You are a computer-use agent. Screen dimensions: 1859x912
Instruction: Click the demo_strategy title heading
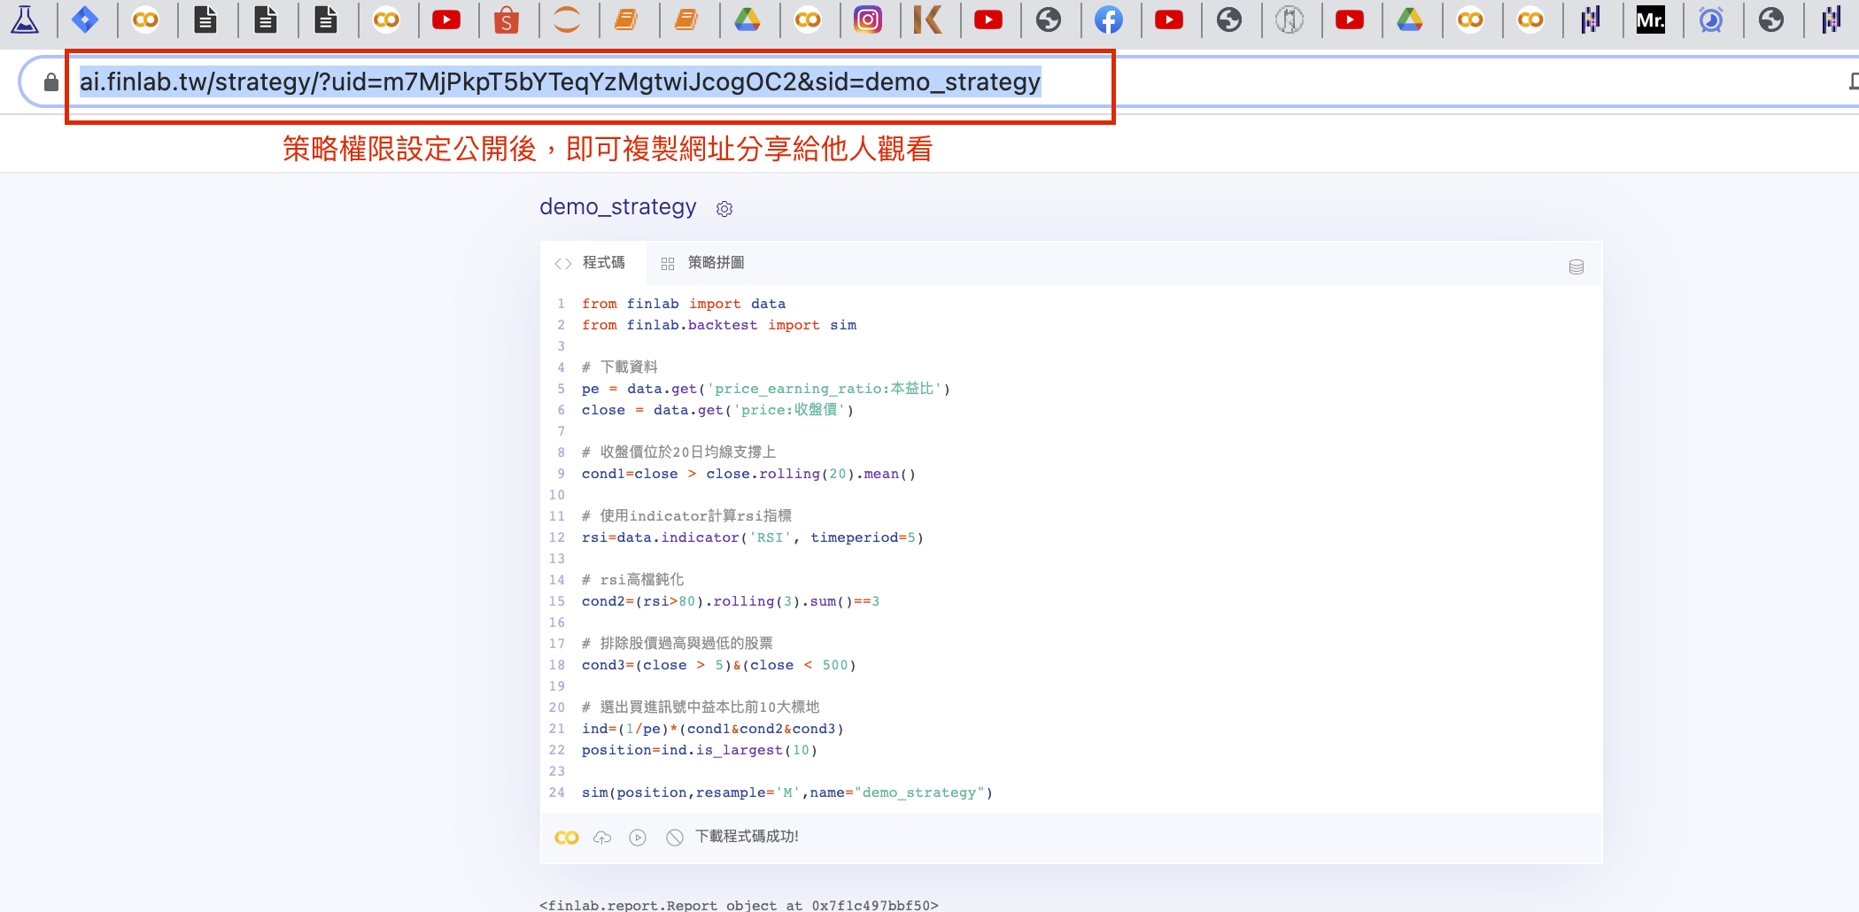[x=617, y=207]
